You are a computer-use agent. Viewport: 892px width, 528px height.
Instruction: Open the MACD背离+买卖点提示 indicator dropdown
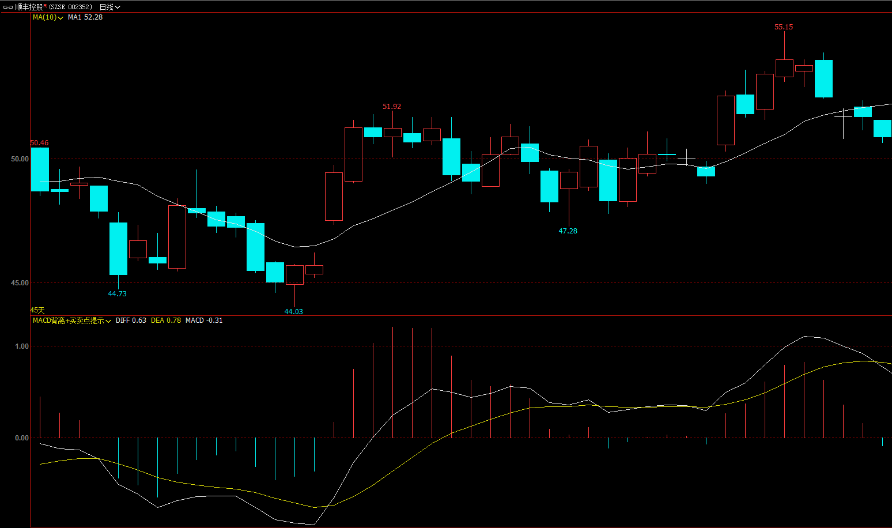[72, 320]
